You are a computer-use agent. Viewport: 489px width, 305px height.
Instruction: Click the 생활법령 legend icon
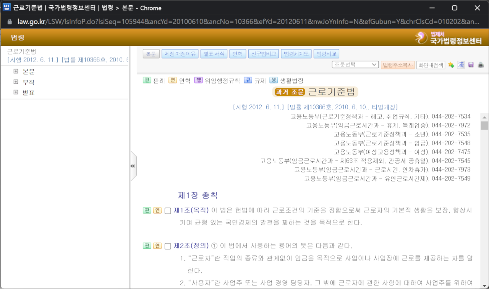(x=274, y=80)
